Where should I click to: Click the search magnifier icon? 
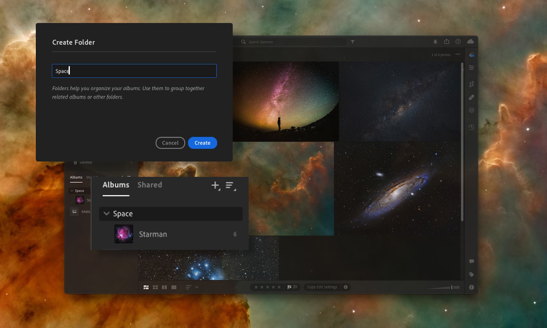[243, 42]
